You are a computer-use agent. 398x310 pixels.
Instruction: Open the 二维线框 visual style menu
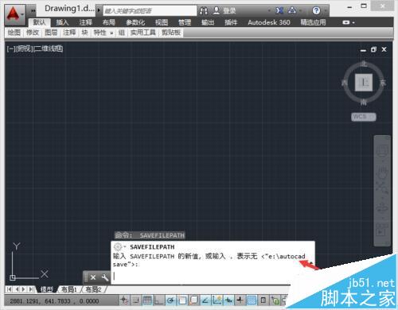[x=49, y=48]
